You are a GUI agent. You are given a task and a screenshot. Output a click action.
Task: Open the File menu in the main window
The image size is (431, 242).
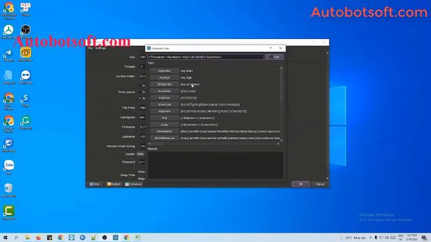tap(90, 48)
